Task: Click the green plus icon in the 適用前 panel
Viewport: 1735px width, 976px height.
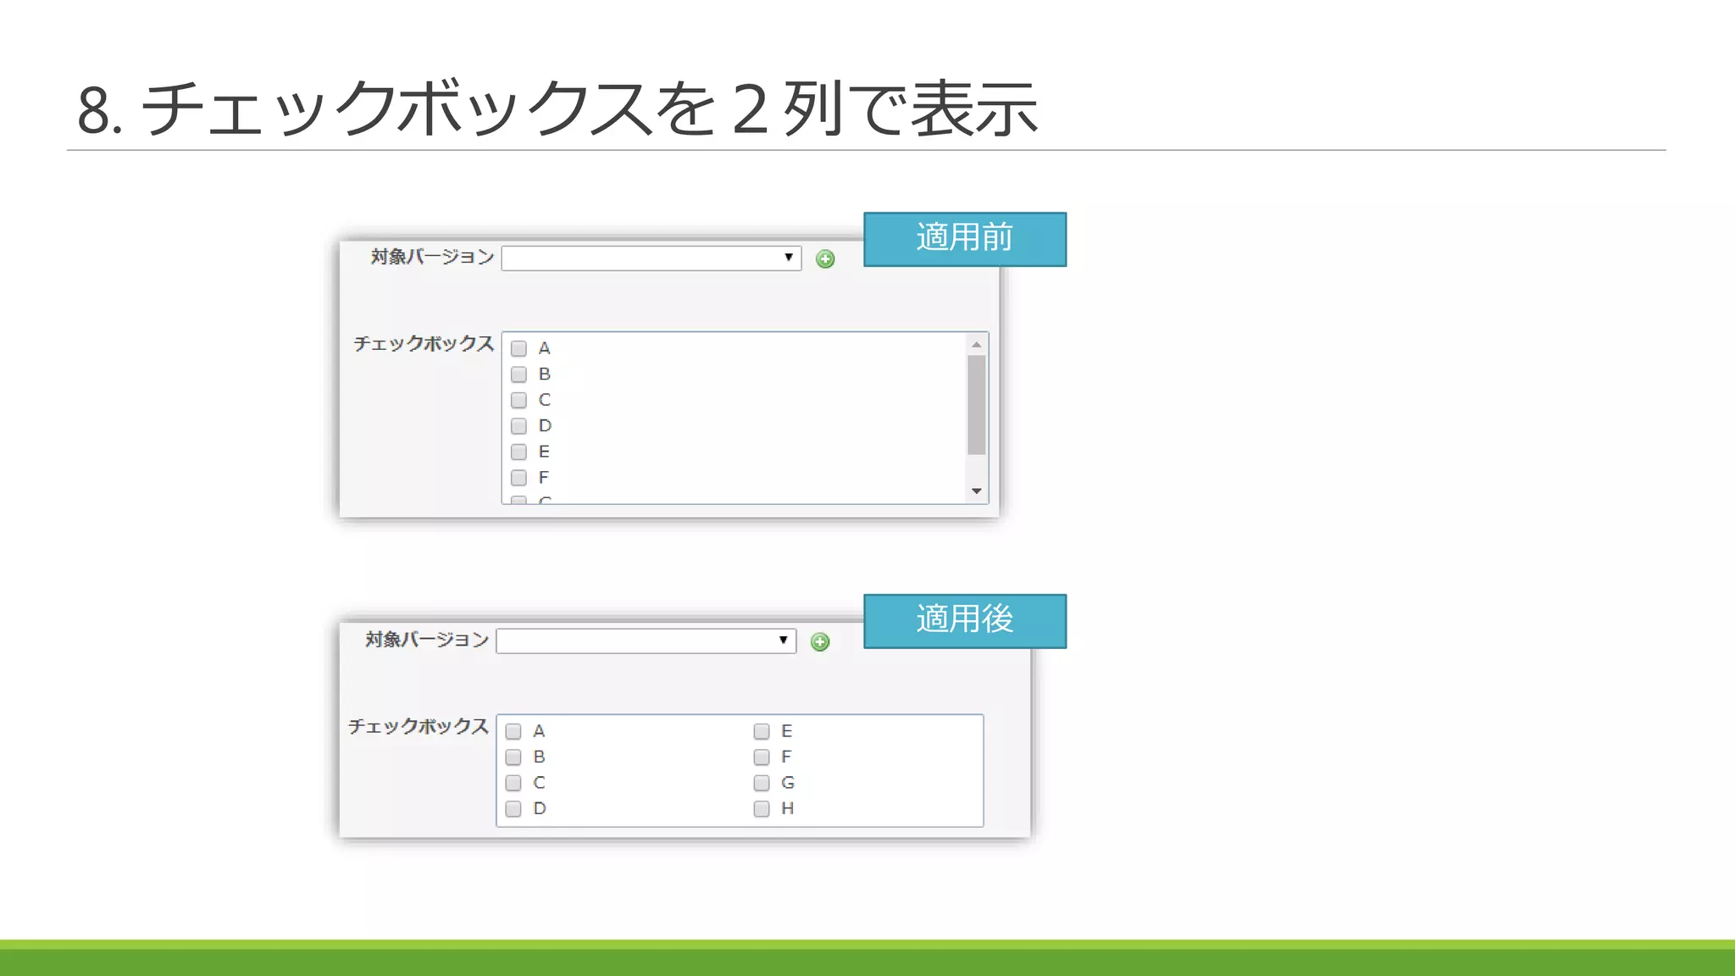Action: coord(825,259)
